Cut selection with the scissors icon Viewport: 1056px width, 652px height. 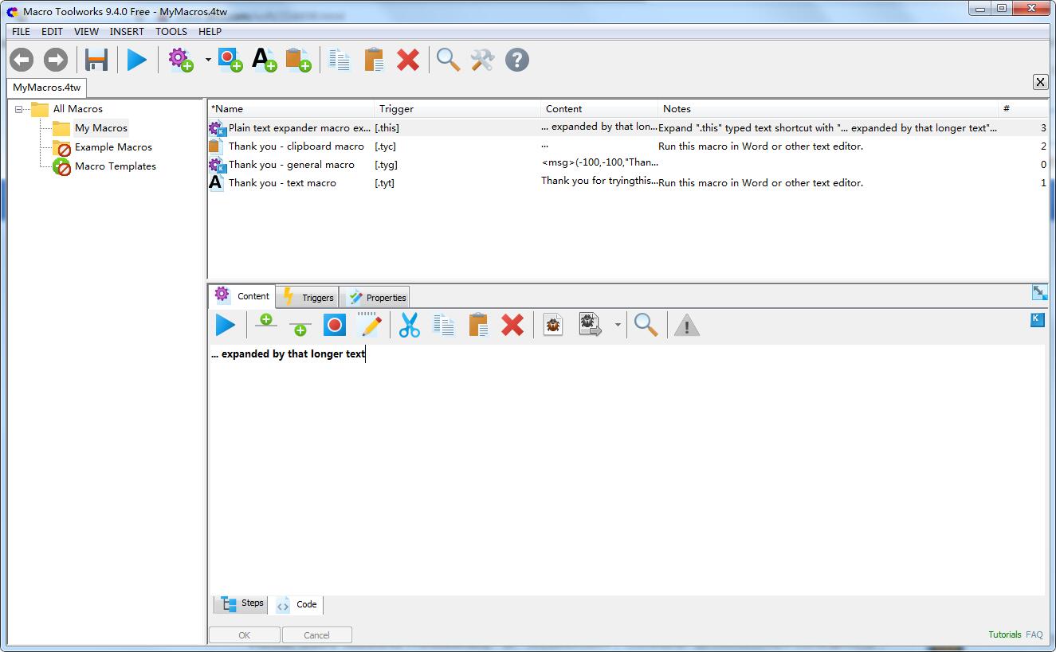(410, 325)
